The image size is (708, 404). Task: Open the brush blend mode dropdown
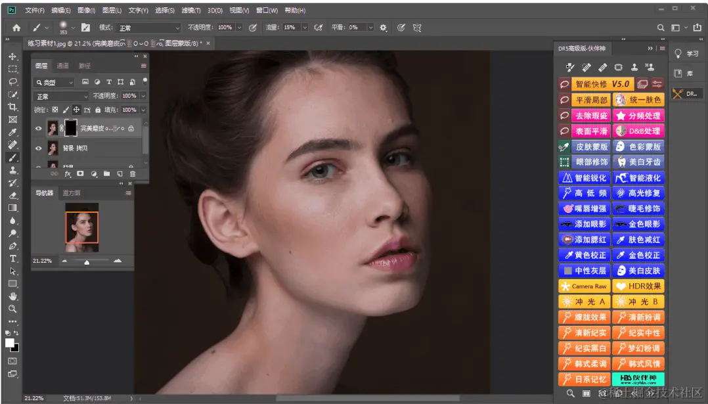click(148, 28)
